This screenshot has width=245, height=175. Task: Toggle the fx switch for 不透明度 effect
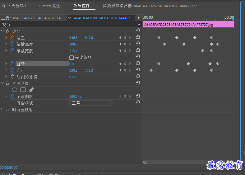pyautogui.click(x=7, y=83)
